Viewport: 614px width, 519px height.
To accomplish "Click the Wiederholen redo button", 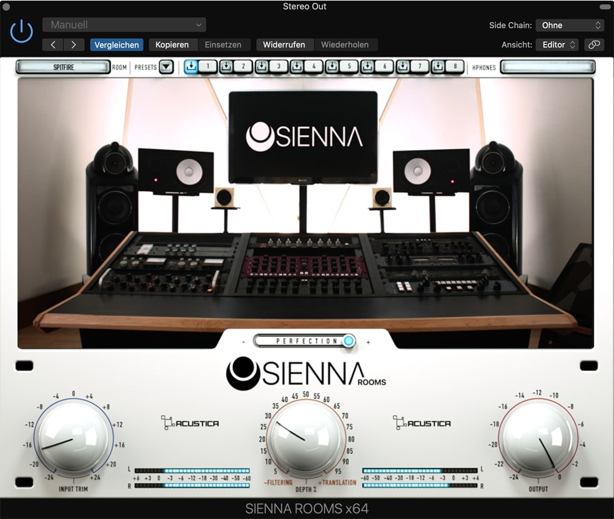I will (x=345, y=44).
